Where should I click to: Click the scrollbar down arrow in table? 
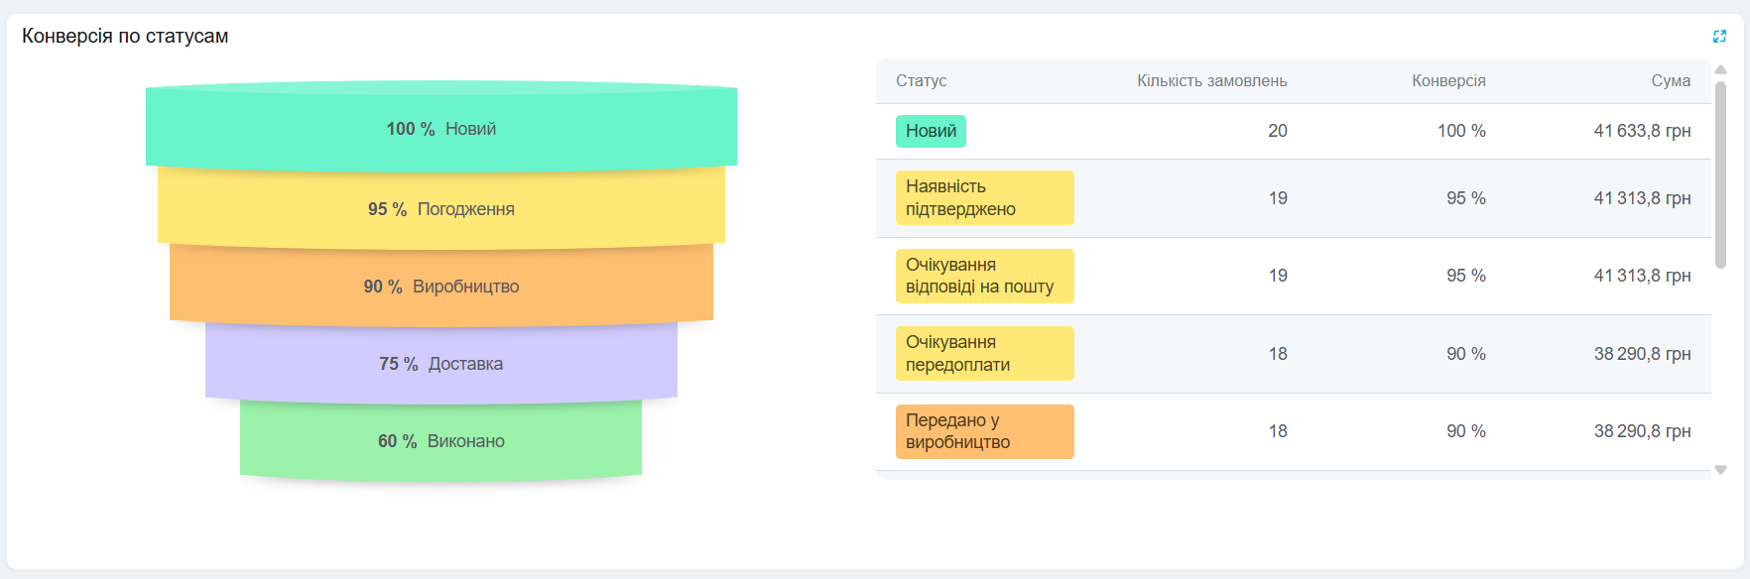[1720, 470]
